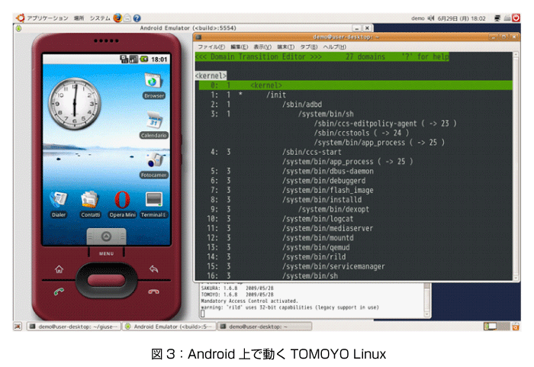Click the printer icon in top panel
This screenshot has width=534, height=367.
coord(507,18)
